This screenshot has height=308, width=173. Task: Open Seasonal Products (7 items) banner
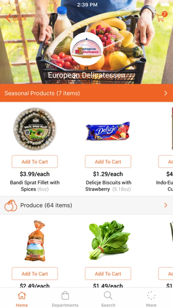click(86, 93)
